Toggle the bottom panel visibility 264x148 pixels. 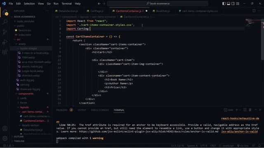(229, 4)
